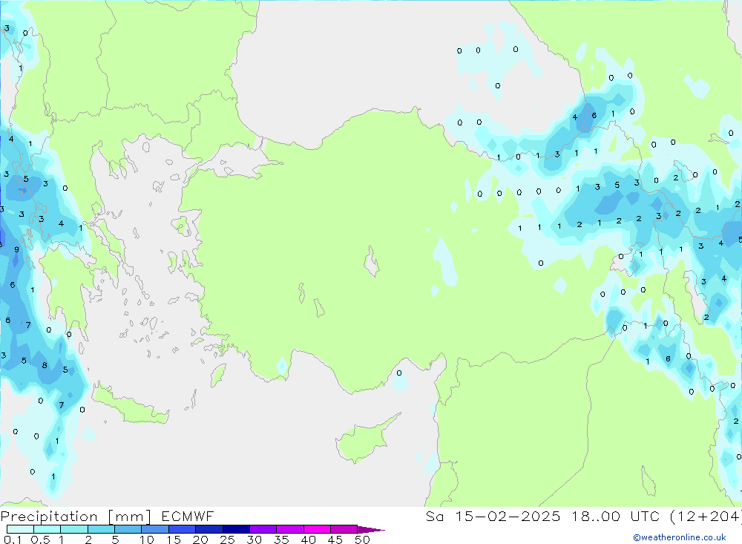Screen dimensions: 742x544
Task: Click the 1–2 mm legend color swatch
Action: point(74,529)
